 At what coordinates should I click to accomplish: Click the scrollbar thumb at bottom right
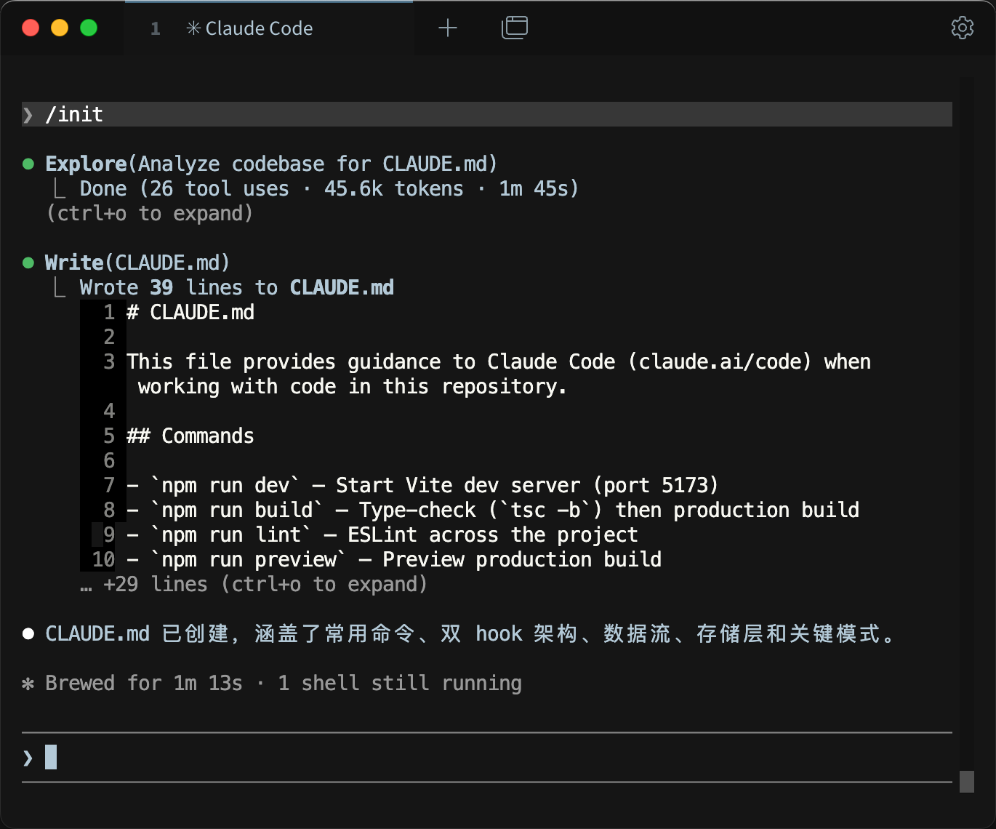pos(967,782)
